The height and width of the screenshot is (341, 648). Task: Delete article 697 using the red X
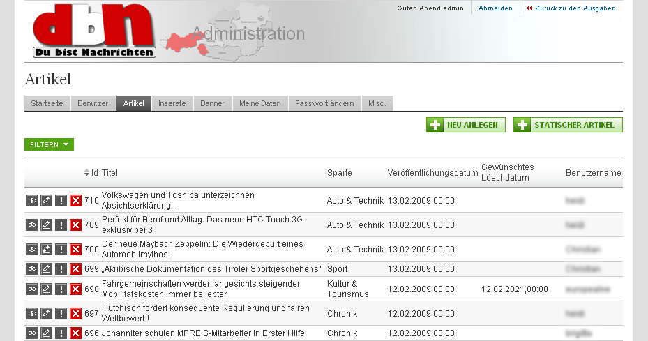point(76,314)
